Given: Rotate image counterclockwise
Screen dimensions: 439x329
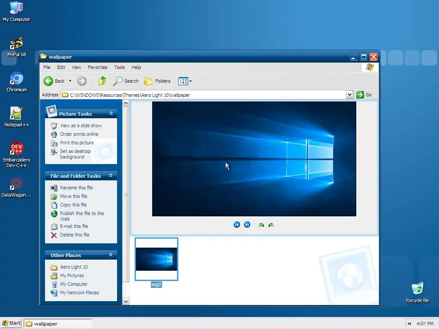Looking at the screenshot, I should pyautogui.click(x=271, y=224).
